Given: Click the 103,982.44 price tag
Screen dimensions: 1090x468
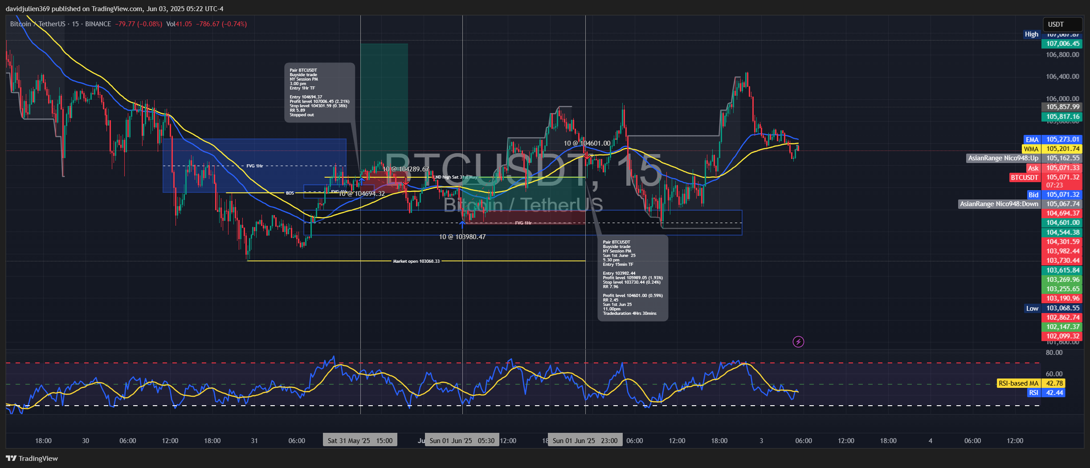Looking at the screenshot, I should (1062, 251).
